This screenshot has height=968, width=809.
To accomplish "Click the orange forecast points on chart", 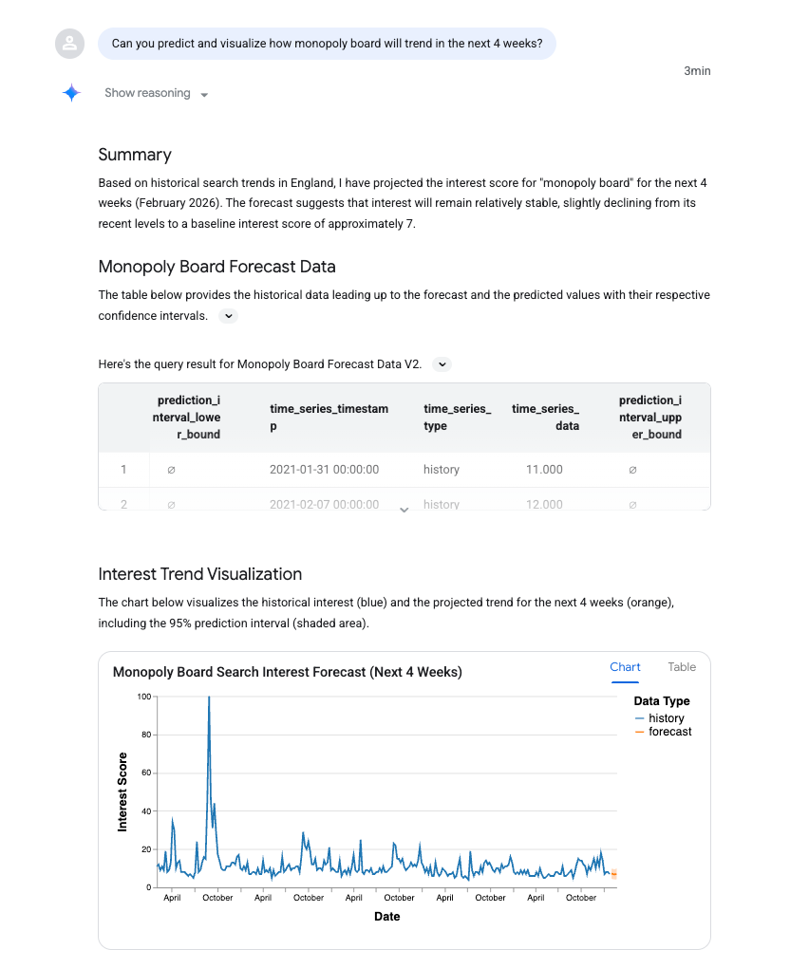I will click(614, 874).
